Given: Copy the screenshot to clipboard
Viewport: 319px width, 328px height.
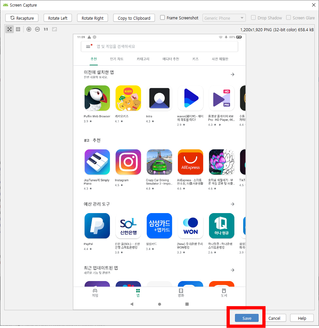Looking at the screenshot, I should [x=134, y=18].
